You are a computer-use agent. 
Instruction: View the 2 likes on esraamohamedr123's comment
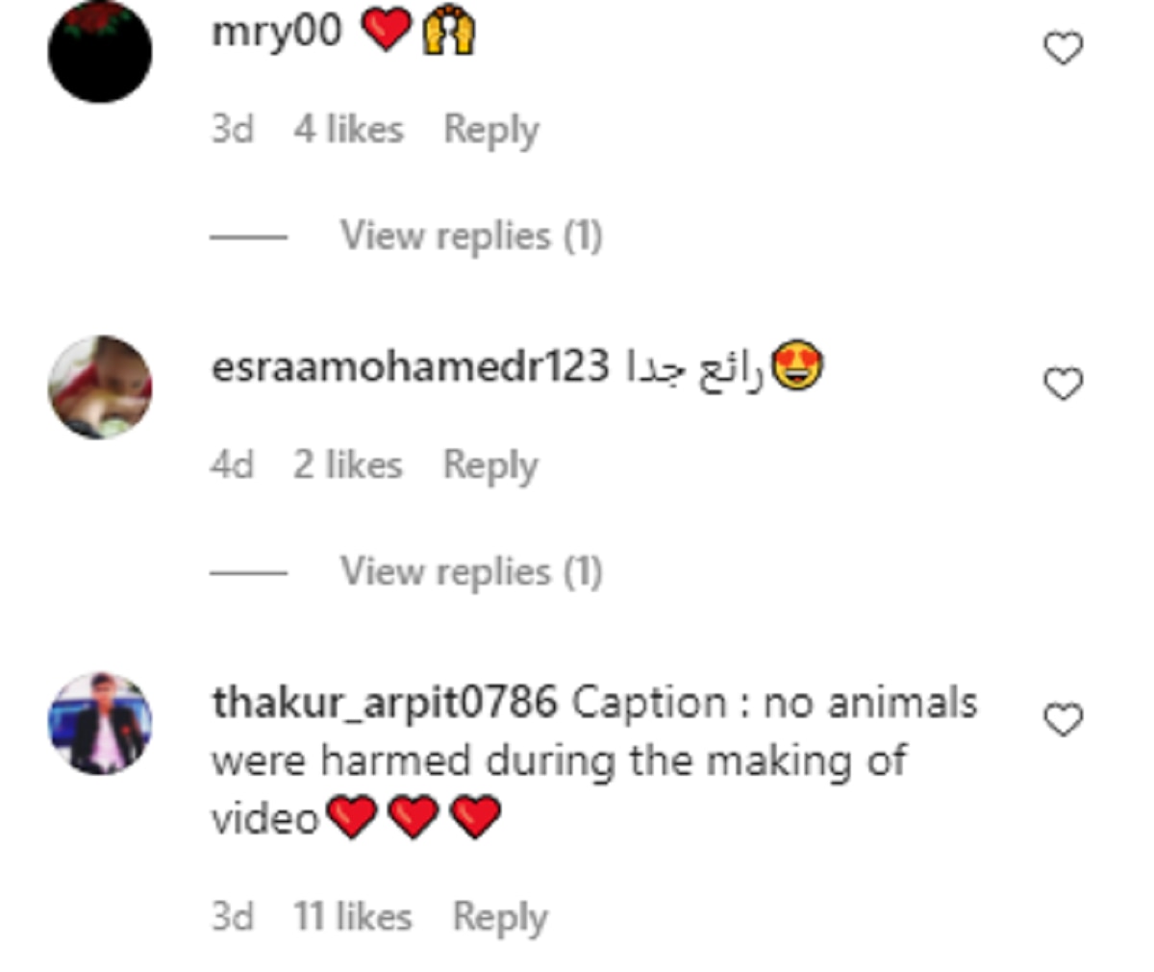(x=348, y=465)
